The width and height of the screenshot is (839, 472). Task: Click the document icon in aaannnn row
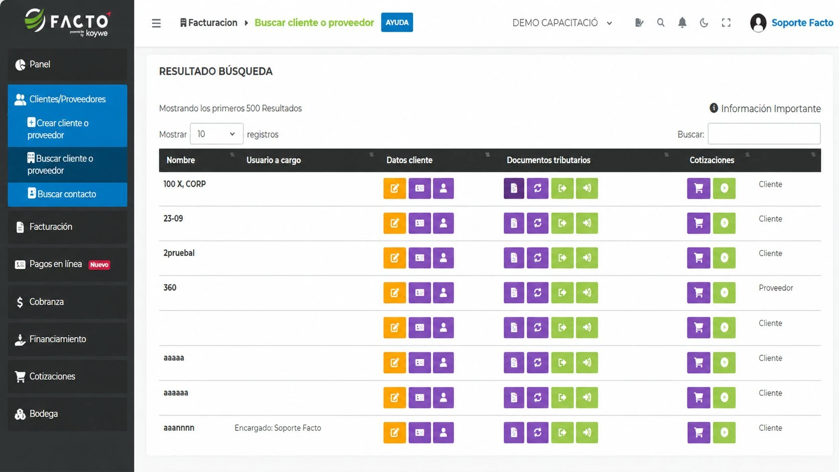pyautogui.click(x=514, y=432)
